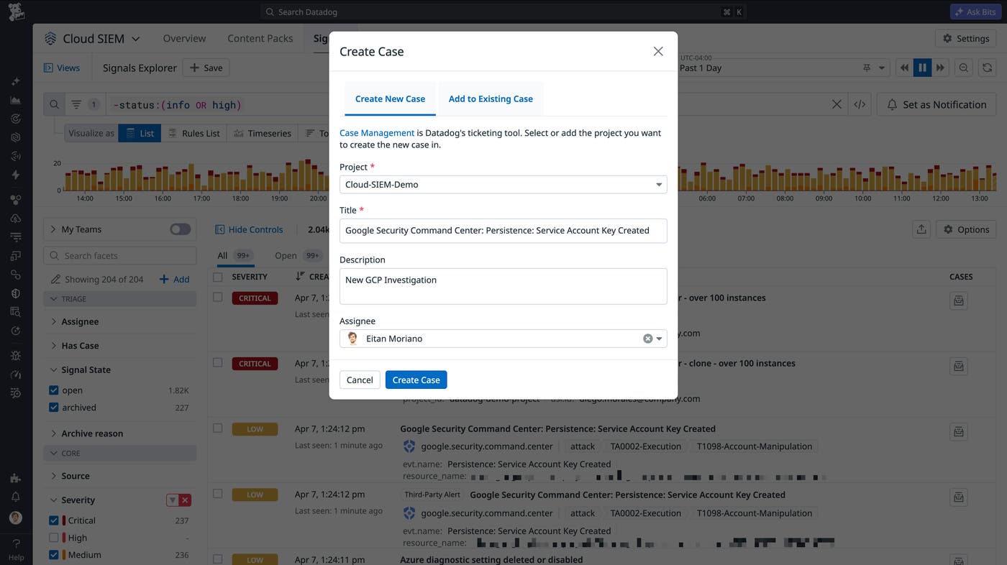The width and height of the screenshot is (1007, 565).
Task: Select the Create New Case tab
Action: pos(390,99)
